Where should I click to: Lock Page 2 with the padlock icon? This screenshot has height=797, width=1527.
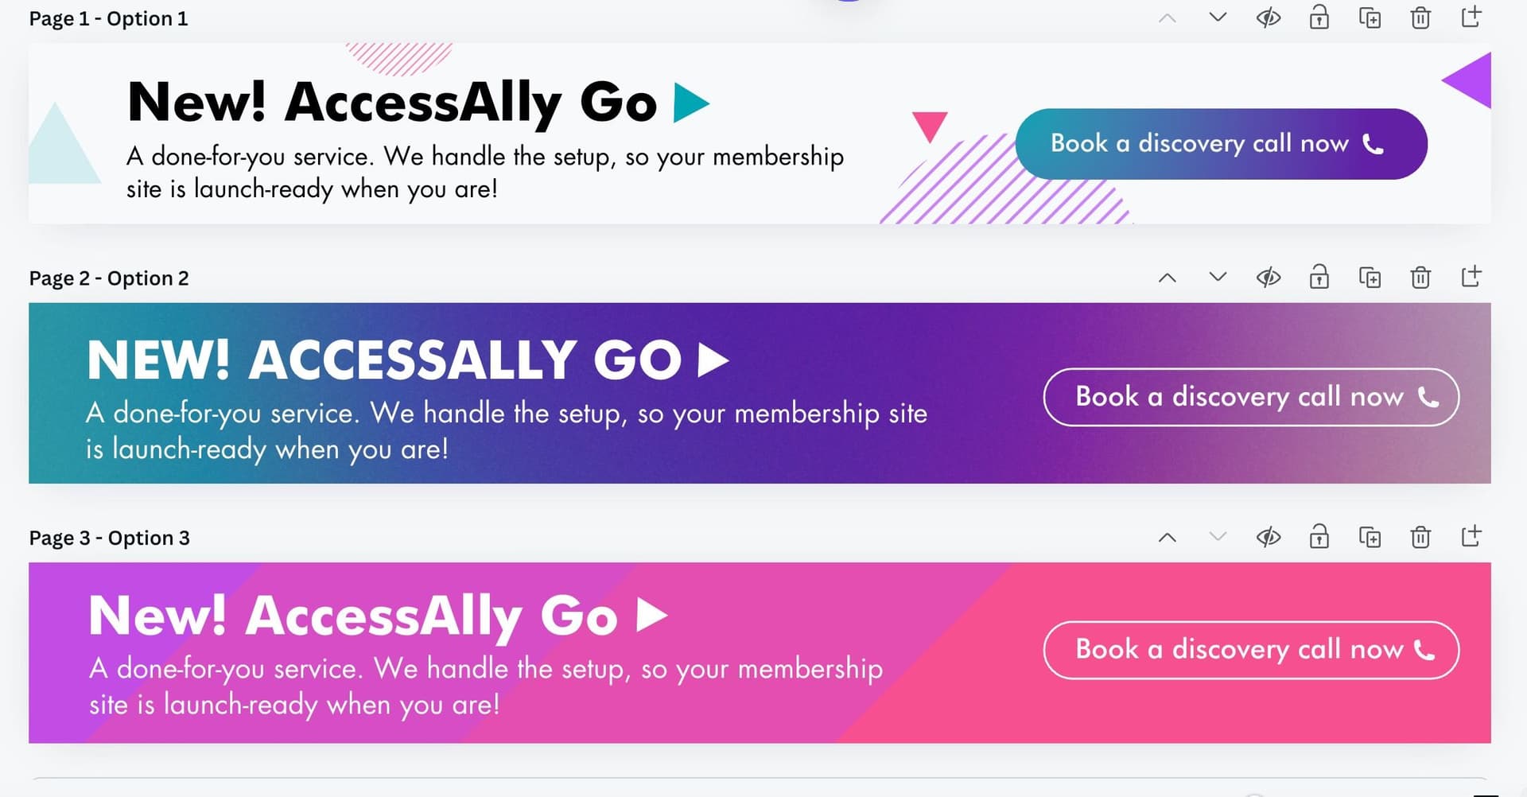pyautogui.click(x=1319, y=278)
